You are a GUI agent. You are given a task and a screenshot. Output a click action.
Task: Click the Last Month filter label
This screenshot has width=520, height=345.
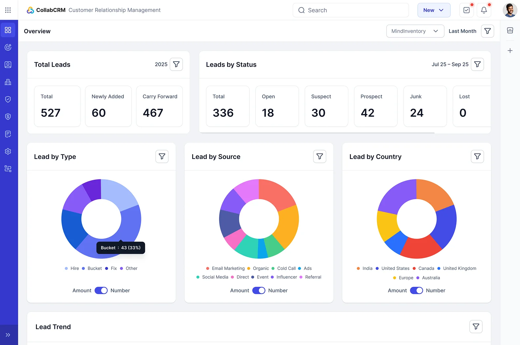(462, 31)
